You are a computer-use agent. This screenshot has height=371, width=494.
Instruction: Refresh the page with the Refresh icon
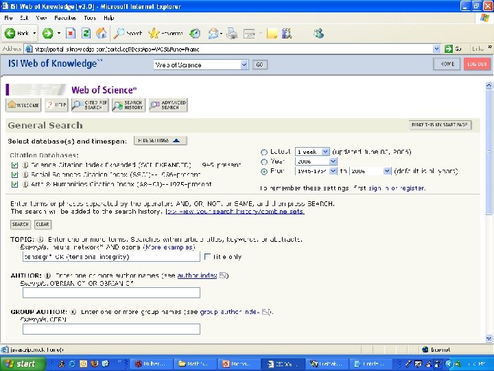(x=86, y=33)
